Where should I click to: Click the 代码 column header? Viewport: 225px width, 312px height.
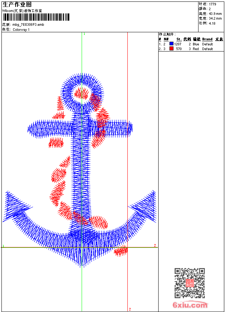tap(187, 39)
